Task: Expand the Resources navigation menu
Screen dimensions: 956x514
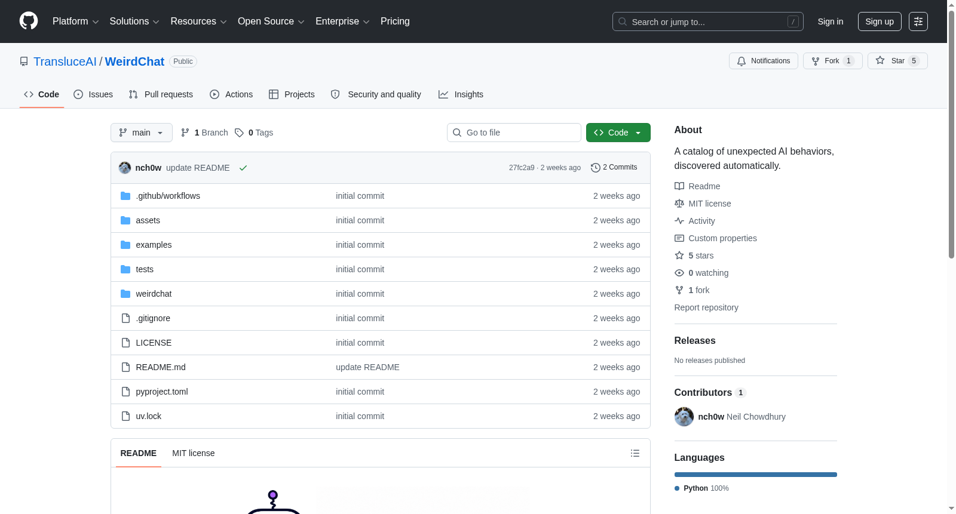Action: click(x=198, y=21)
